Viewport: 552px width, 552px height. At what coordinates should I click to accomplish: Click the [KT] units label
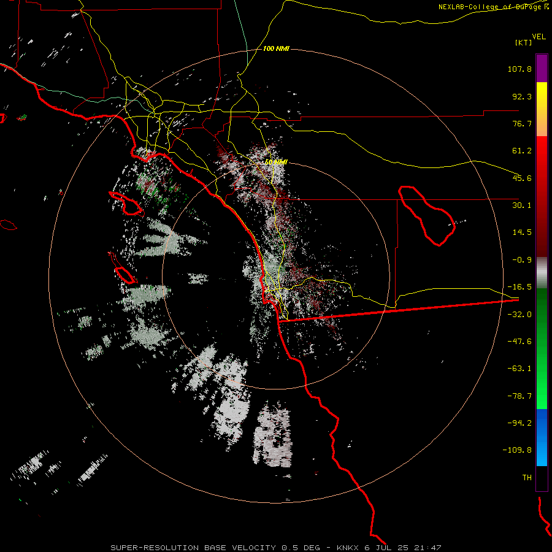point(524,42)
